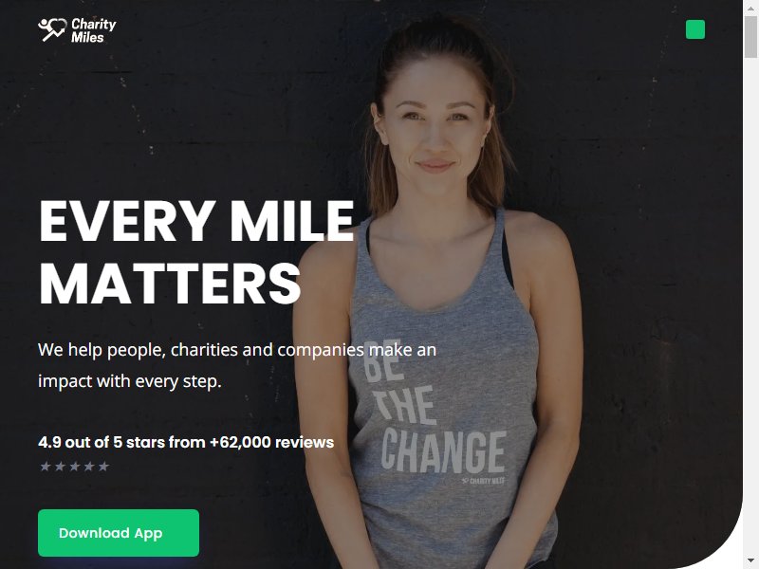Click the scrollbar down arrow
The width and height of the screenshot is (759, 569).
click(x=750, y=562)
